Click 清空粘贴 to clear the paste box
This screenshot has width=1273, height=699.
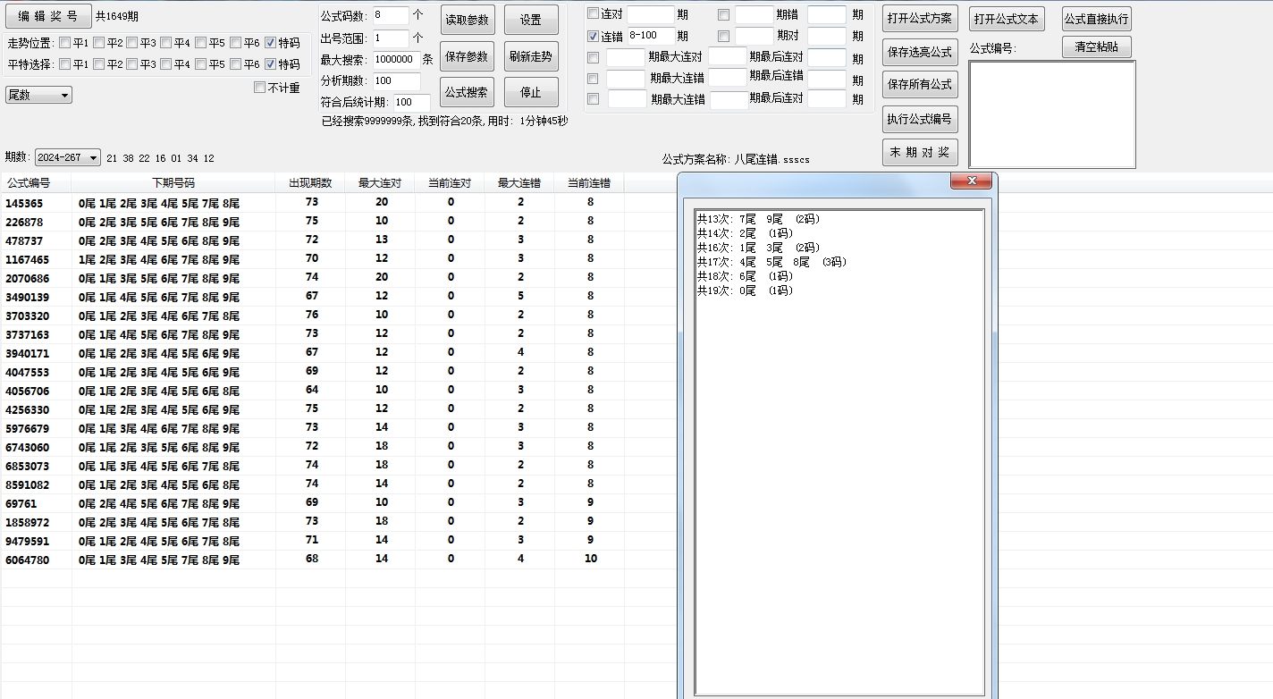coord(1097,47)
